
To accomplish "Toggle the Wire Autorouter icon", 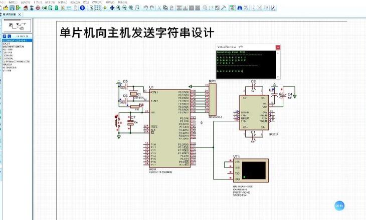I will (x=232, y=8).
